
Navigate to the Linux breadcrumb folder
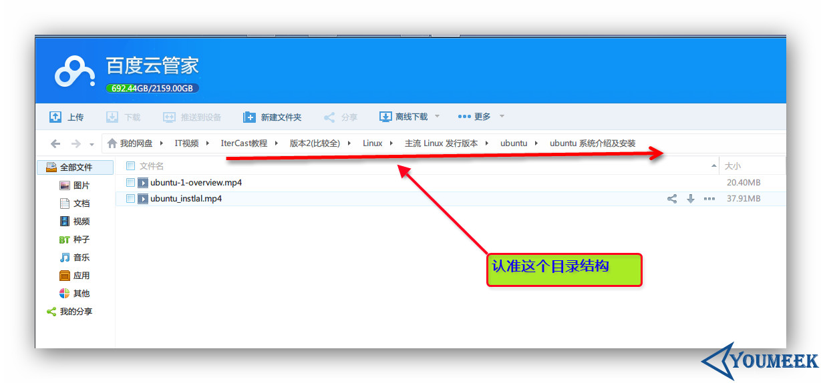tap(373, 143)
